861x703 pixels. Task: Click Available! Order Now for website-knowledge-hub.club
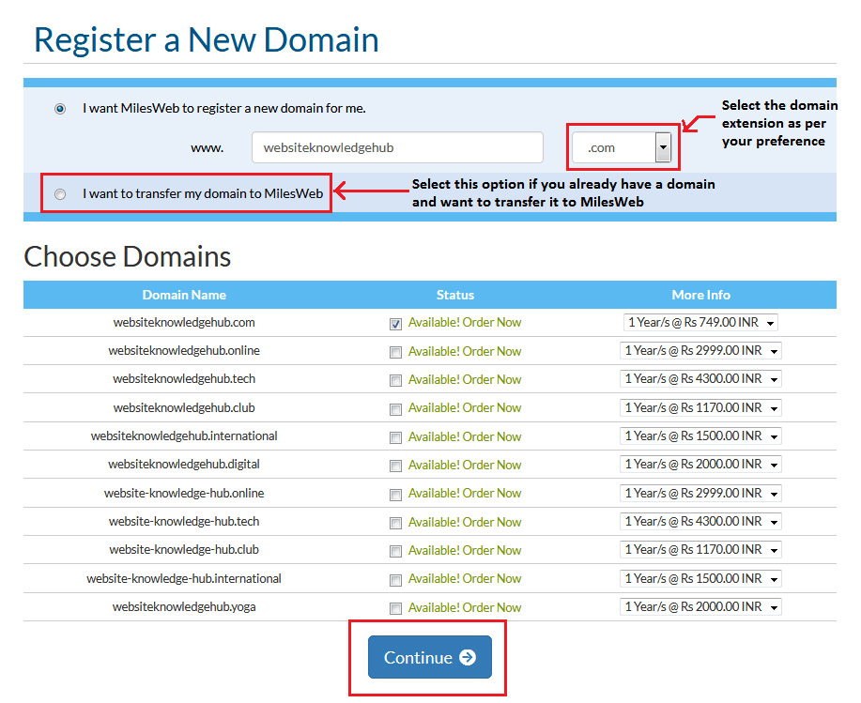pyautogui.click(x=465, y=550)
